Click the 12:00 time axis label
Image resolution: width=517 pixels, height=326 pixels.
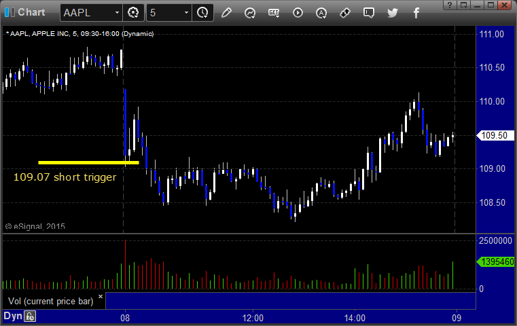(253, 318)
